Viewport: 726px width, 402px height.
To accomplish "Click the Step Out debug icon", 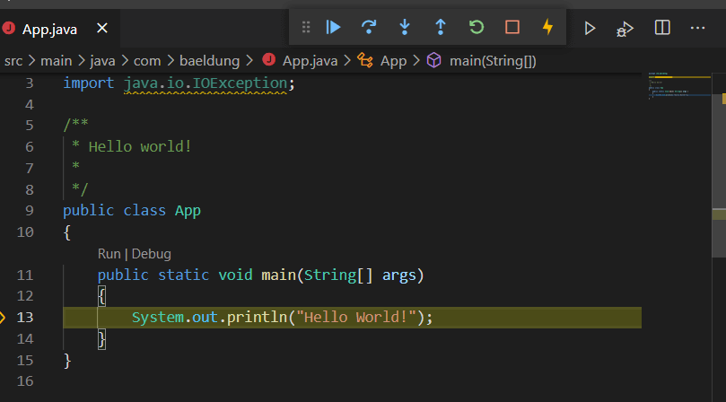I will click(x=441, y=28).
